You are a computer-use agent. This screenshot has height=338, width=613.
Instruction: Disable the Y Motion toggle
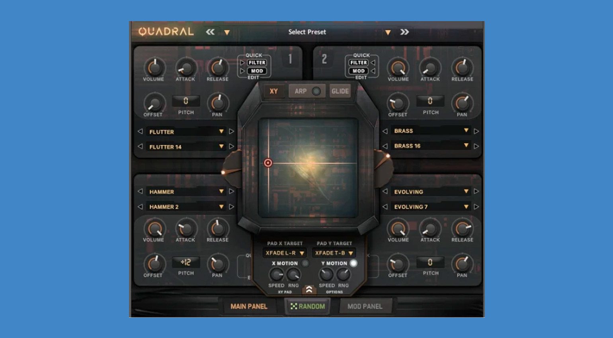(353, 263)
